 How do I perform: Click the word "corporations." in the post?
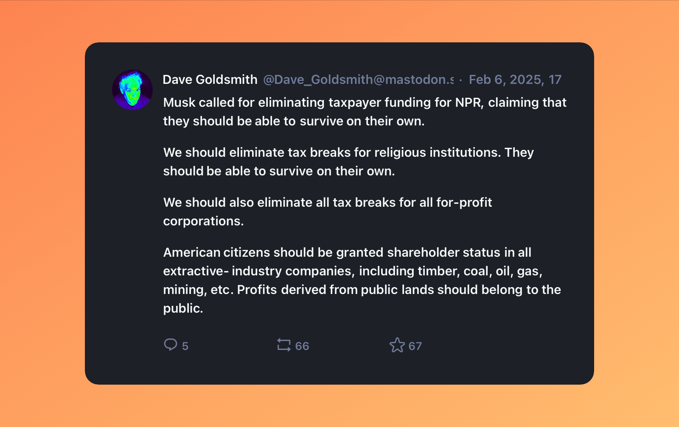(x=203, y=221)
